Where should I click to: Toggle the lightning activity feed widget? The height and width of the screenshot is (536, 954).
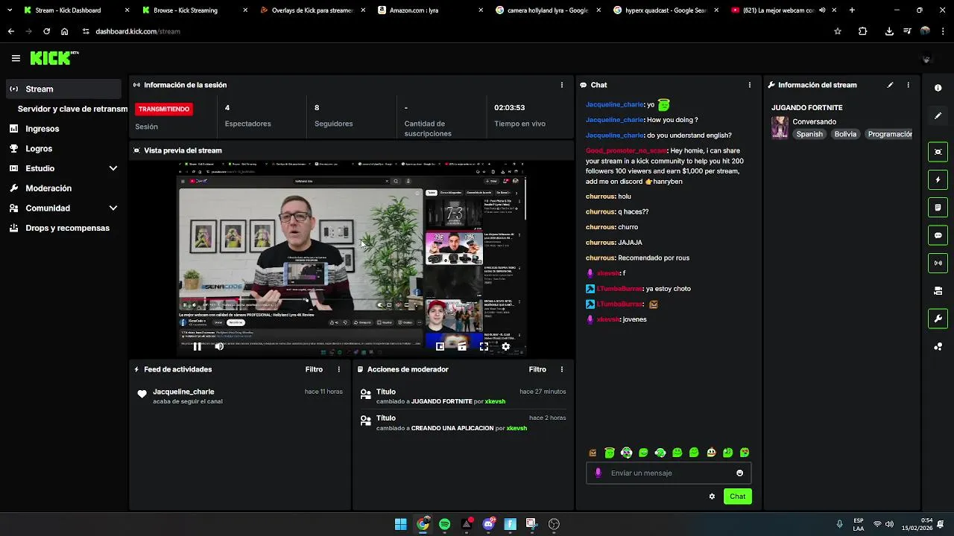pyautogui.click(x=938, y=179)
